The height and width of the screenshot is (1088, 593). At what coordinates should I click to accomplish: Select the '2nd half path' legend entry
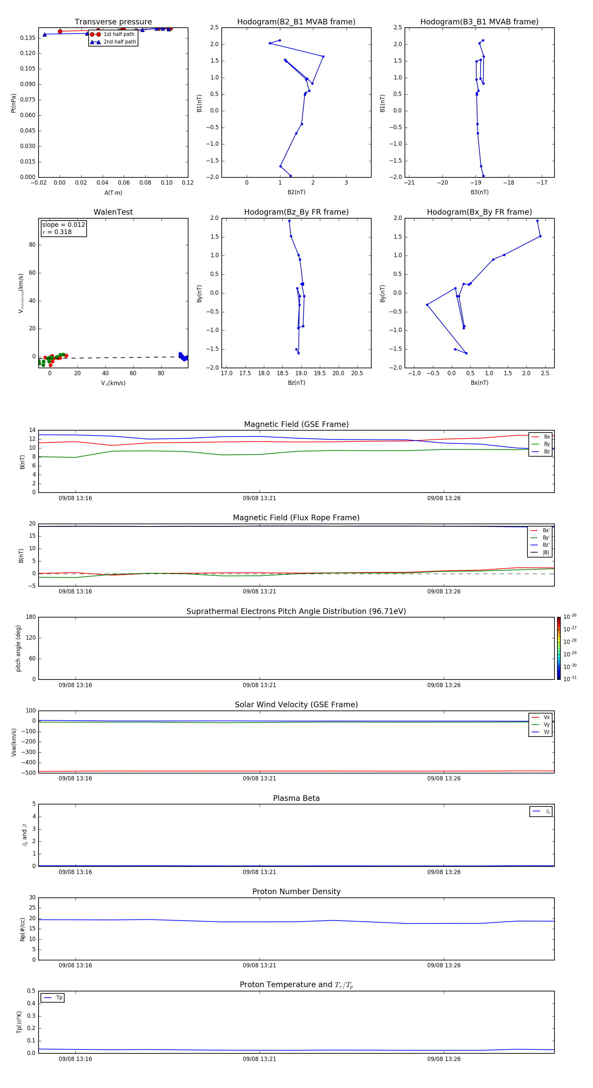(113, 42)
